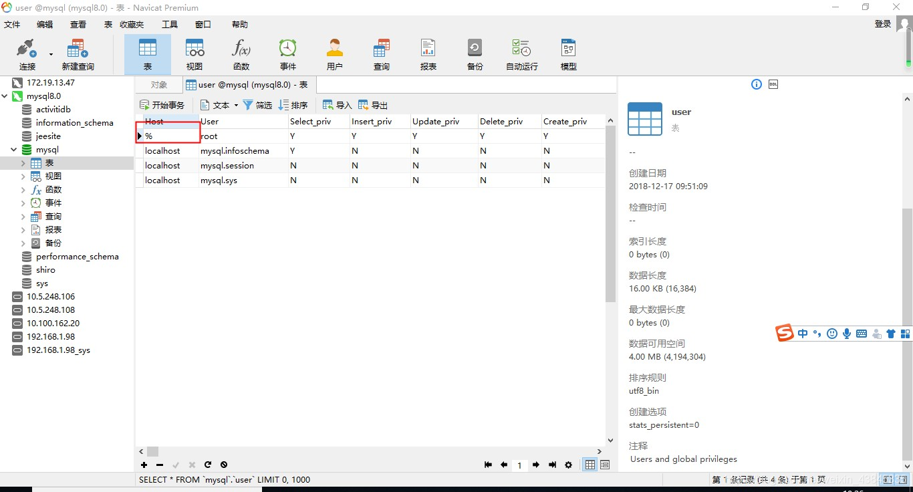The width and height of the screenshot is (913, 492).
Task: Expand the 事件 tree node
Action: tap(23, 203)
